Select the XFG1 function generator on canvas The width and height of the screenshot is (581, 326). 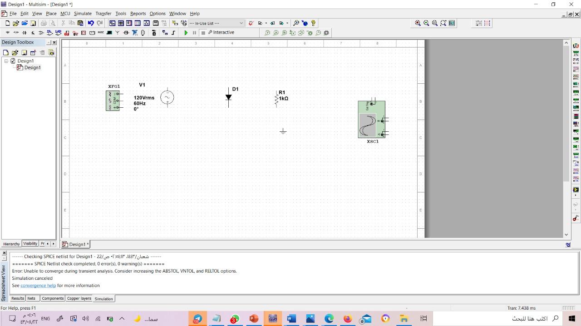pos(112,101)
